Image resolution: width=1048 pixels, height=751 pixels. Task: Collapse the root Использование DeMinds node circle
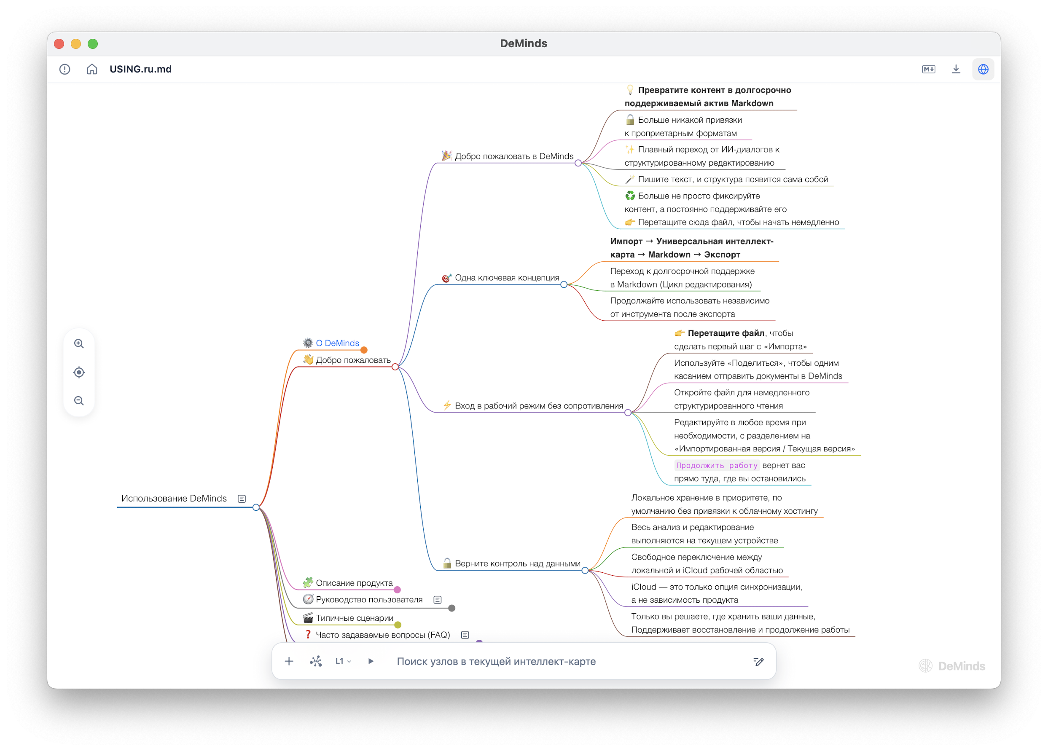256,507
